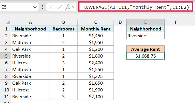
Task: Select Bedrooms value 3 in row 6
Action: tap(63, 63)
